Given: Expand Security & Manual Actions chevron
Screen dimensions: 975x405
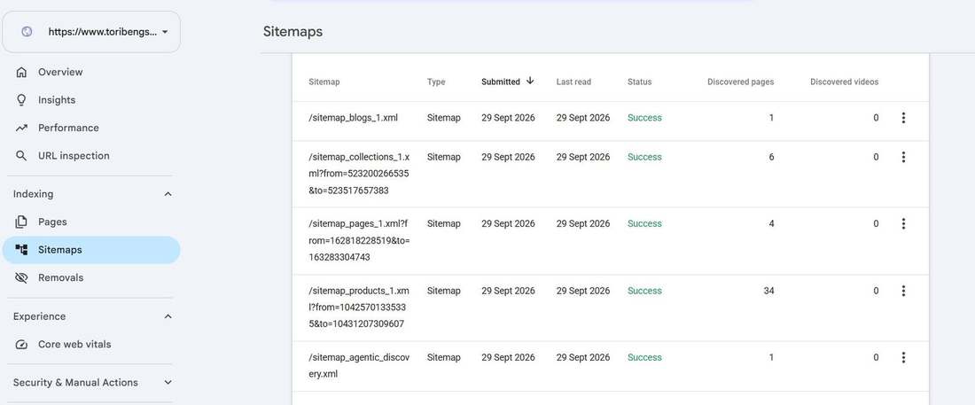Looking at the screenshot, I should click(168, 383).
